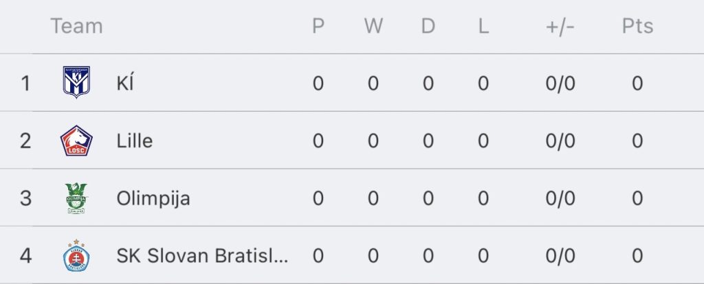Select the Olimpija team name
Viewport: 704px width, 284px height.
(153, 198)
